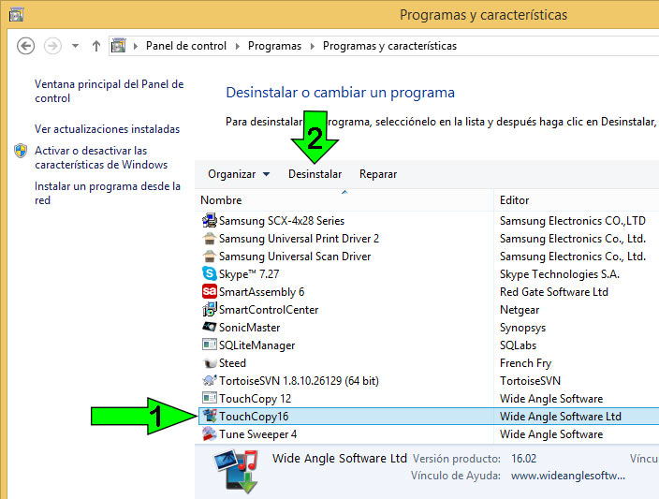Click the Steed icon
The width and height of the screenshot is (659, 499).
click(x=210, y=363)
